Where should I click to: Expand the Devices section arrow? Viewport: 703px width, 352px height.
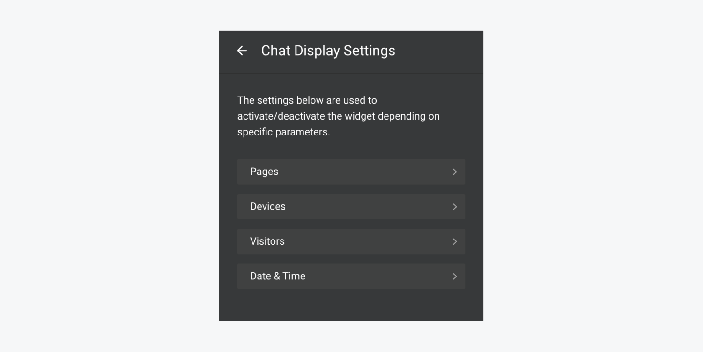(454, 207)
